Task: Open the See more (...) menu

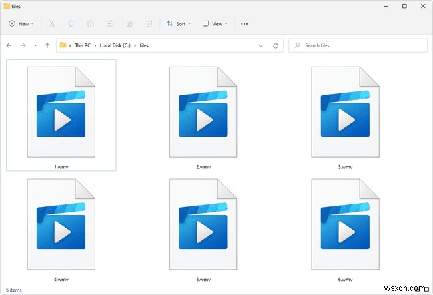Action: [x=244, y=23]
